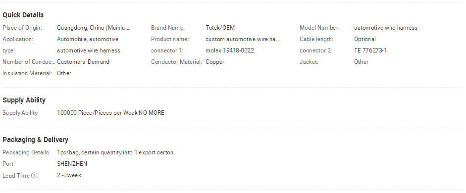This screenshot has width=466, height=193.
Task: Click the 2~3week lead time value
Action: coord(69,175)
